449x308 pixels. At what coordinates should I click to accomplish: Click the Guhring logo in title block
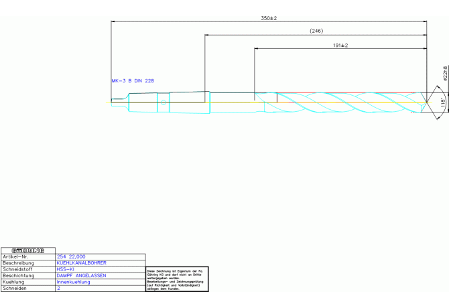pos(28,251)
